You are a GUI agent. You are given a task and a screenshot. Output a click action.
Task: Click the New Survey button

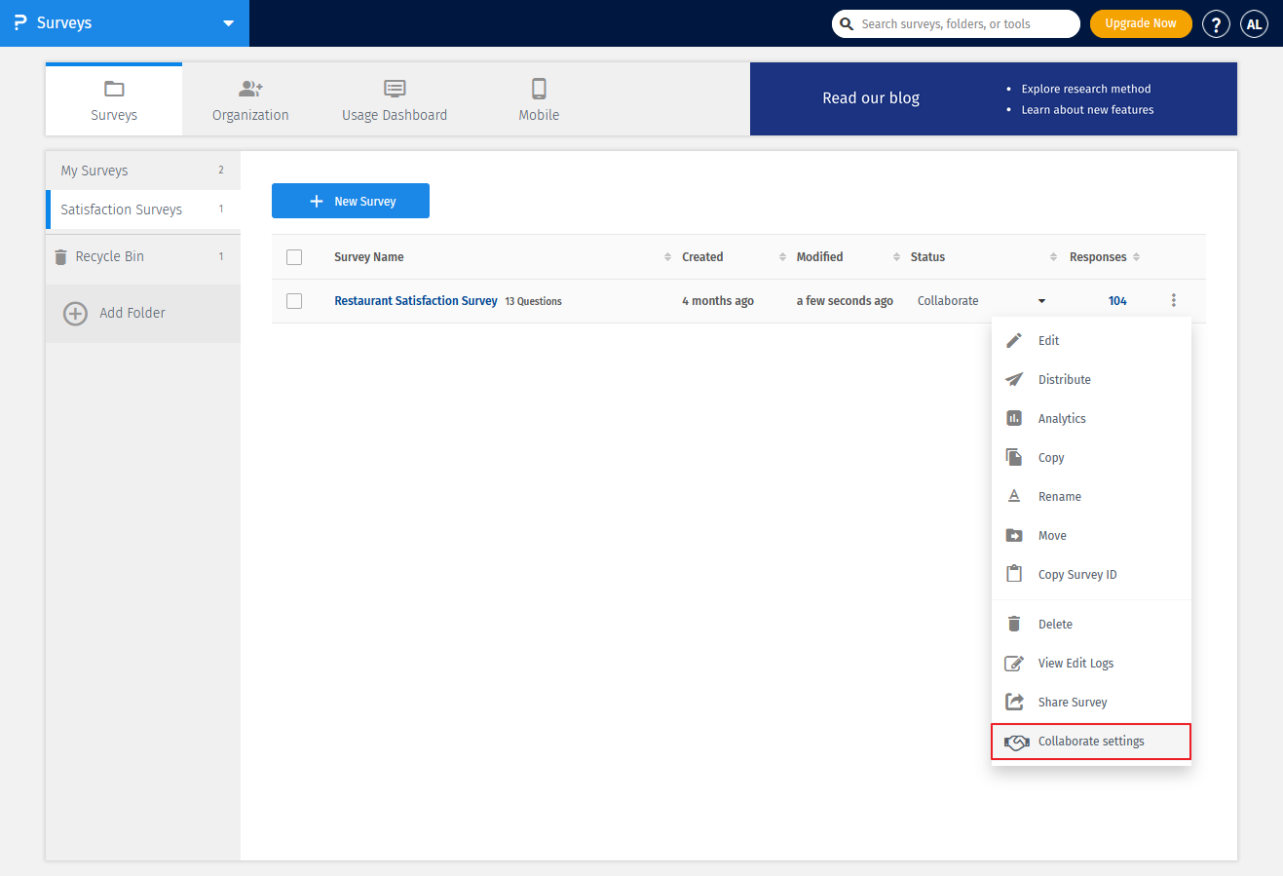pyautogui.click(x=351, y=201)
